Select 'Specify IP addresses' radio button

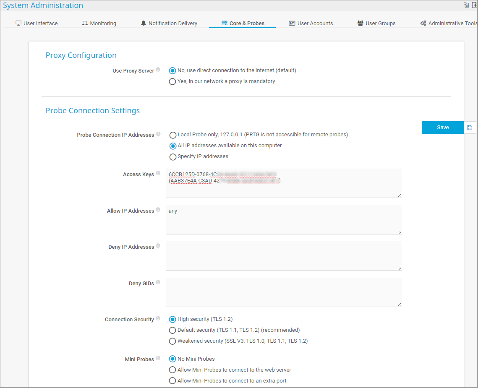click(172, 157)
